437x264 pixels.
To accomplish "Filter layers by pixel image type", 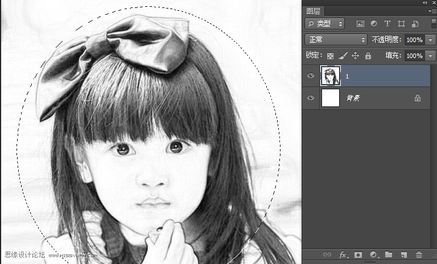I will [360, 24].
